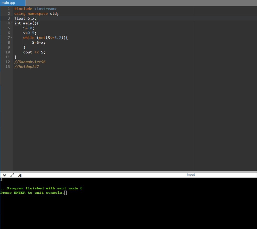
Task: Click the //Daoanhviet96 comment
Action: tap(30, 62)
